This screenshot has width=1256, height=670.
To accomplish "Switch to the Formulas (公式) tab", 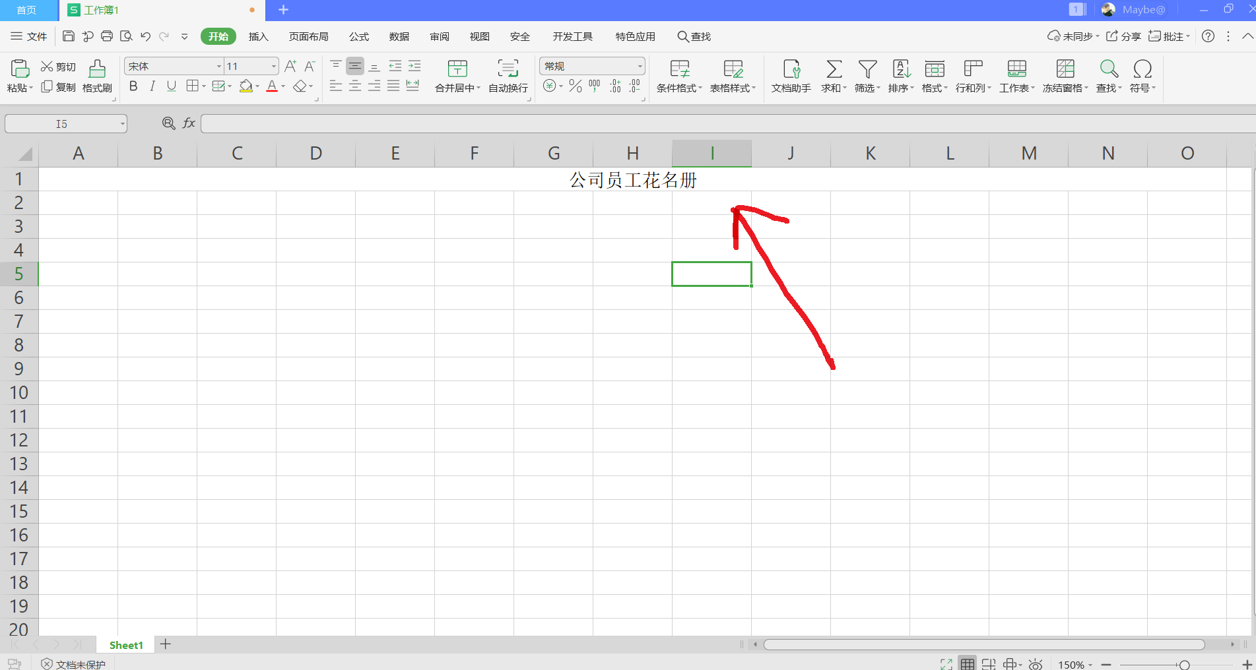I will point(359,36).
